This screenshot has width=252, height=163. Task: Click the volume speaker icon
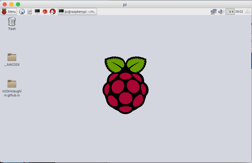pyautogui.click(x=221, y=12)
